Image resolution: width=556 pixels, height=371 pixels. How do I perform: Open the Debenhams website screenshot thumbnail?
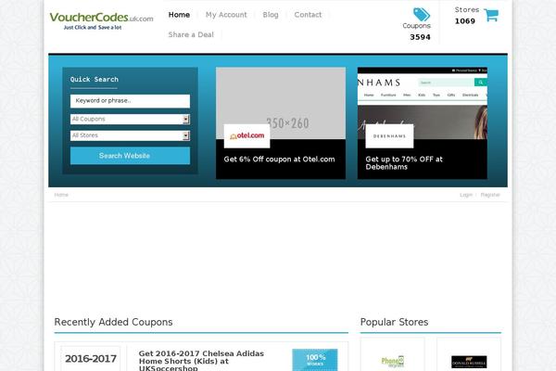[423, 103]
